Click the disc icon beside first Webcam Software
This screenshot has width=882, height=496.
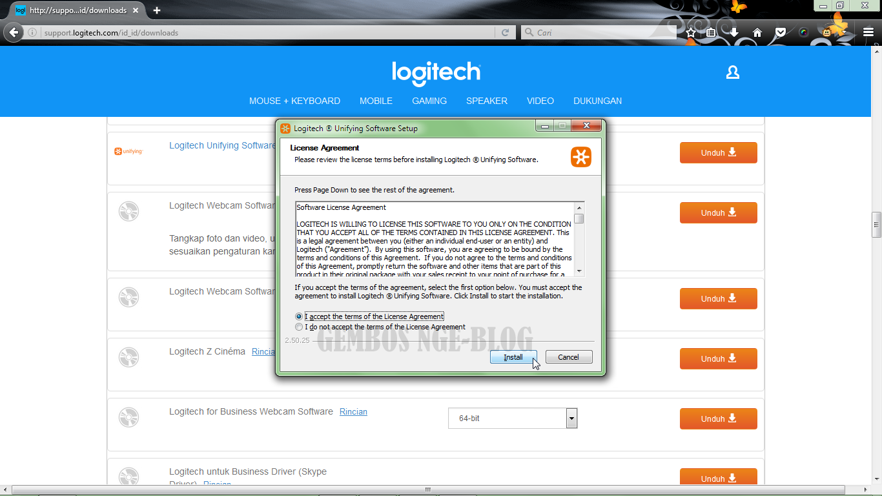pyautogui.click(x=129, y=211)
